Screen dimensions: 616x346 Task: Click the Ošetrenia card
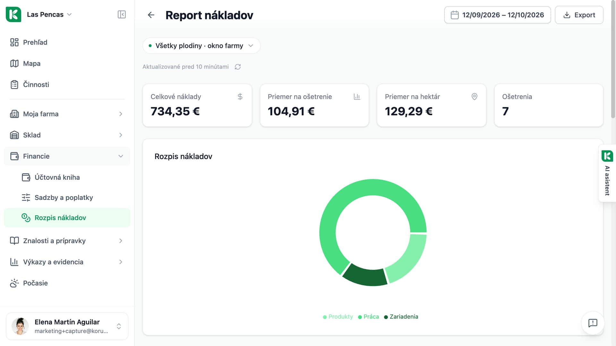(x=549, y=105)
